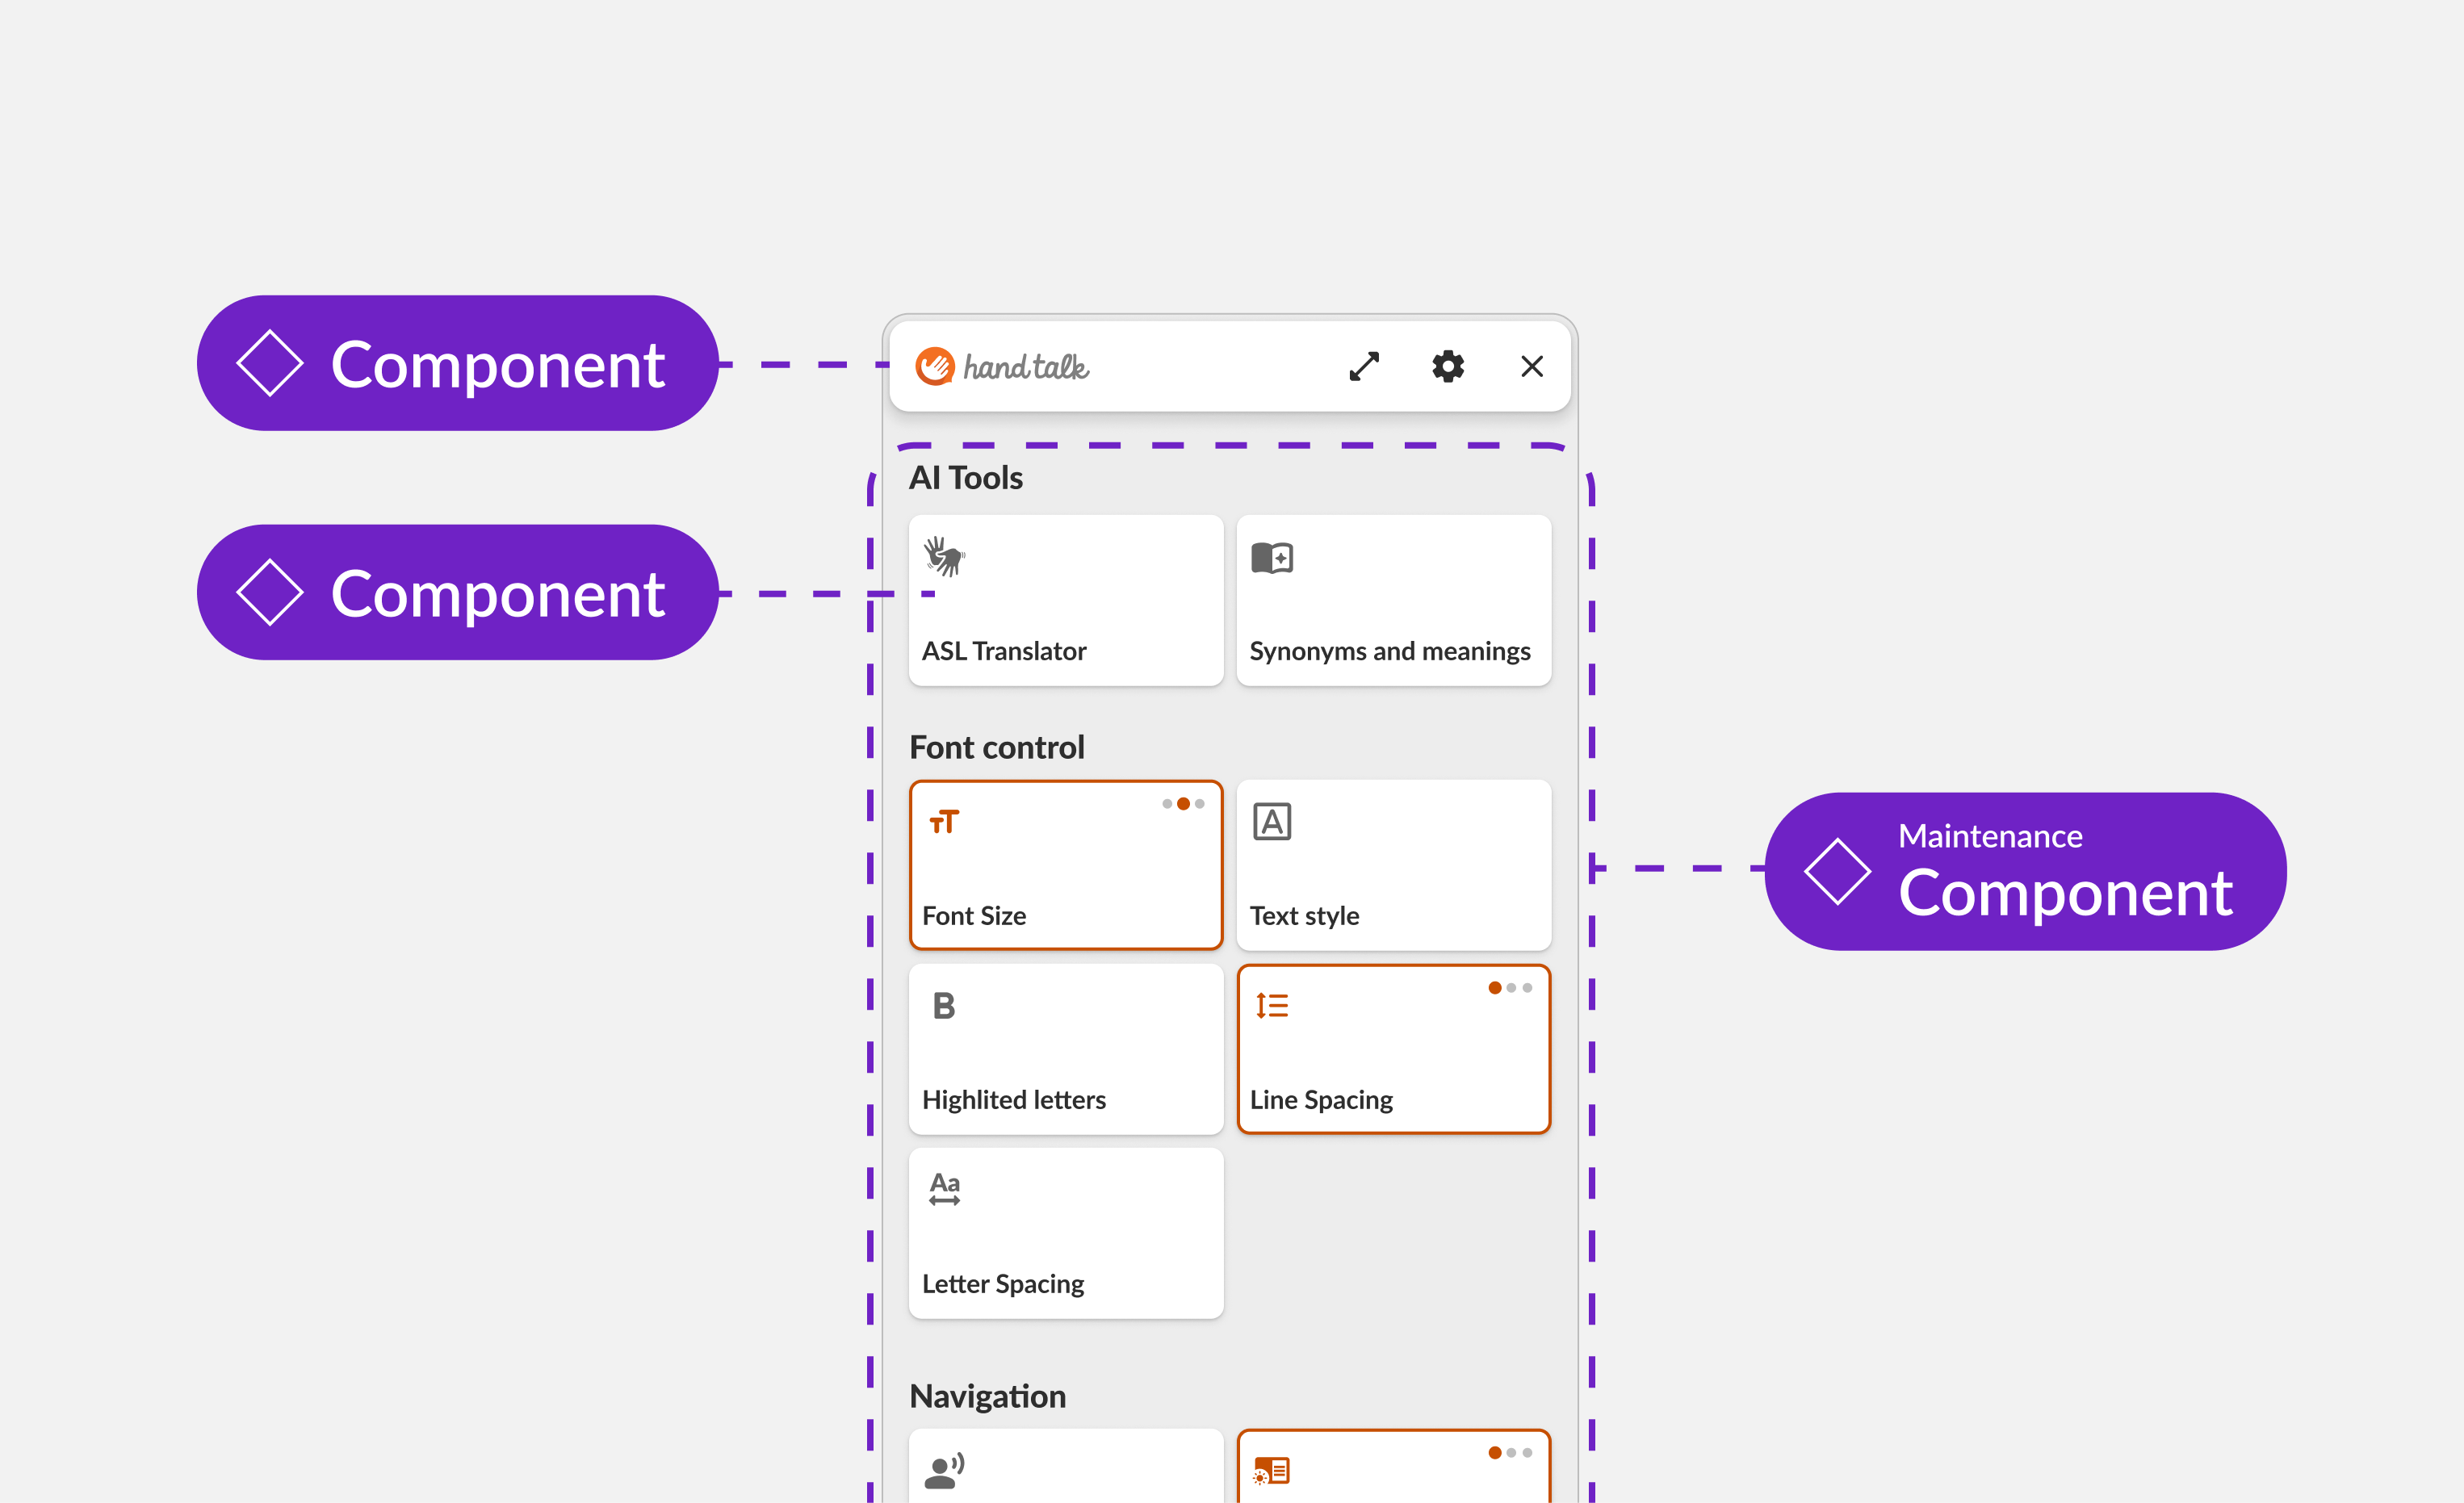Viewport: 2464px width, 1503px height.
Task: Click the Hand Talk logo icon
Action: point(934,366)
